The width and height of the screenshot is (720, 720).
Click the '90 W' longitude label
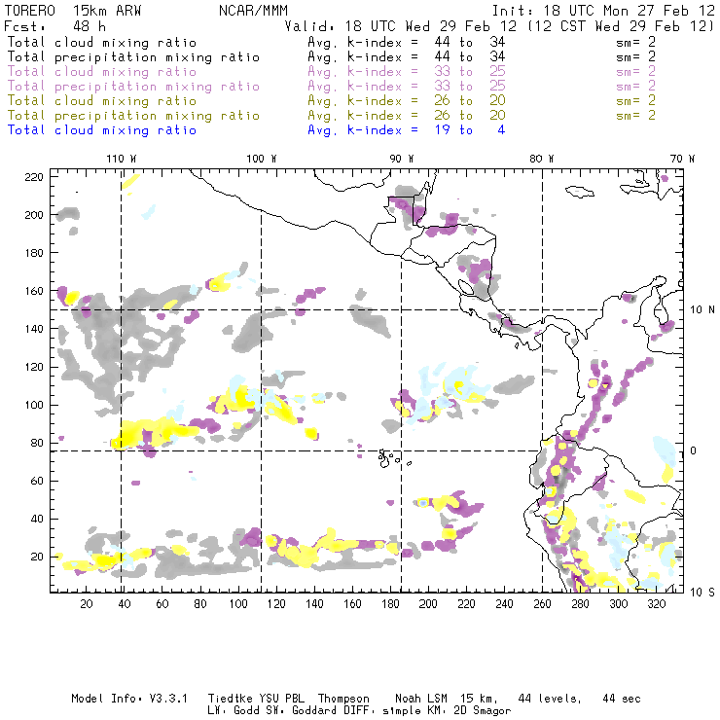[402, 159]
